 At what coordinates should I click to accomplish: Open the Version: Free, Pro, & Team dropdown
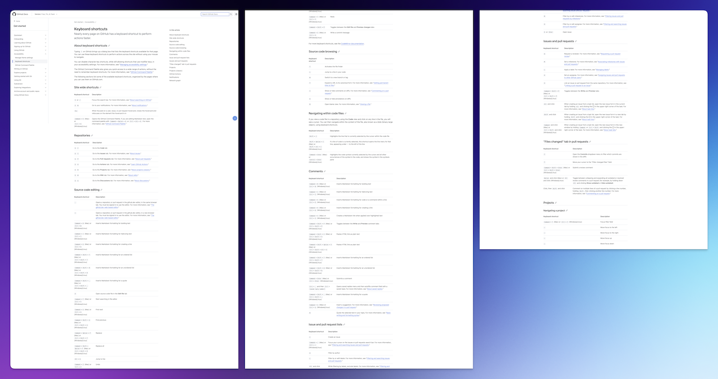46,14
